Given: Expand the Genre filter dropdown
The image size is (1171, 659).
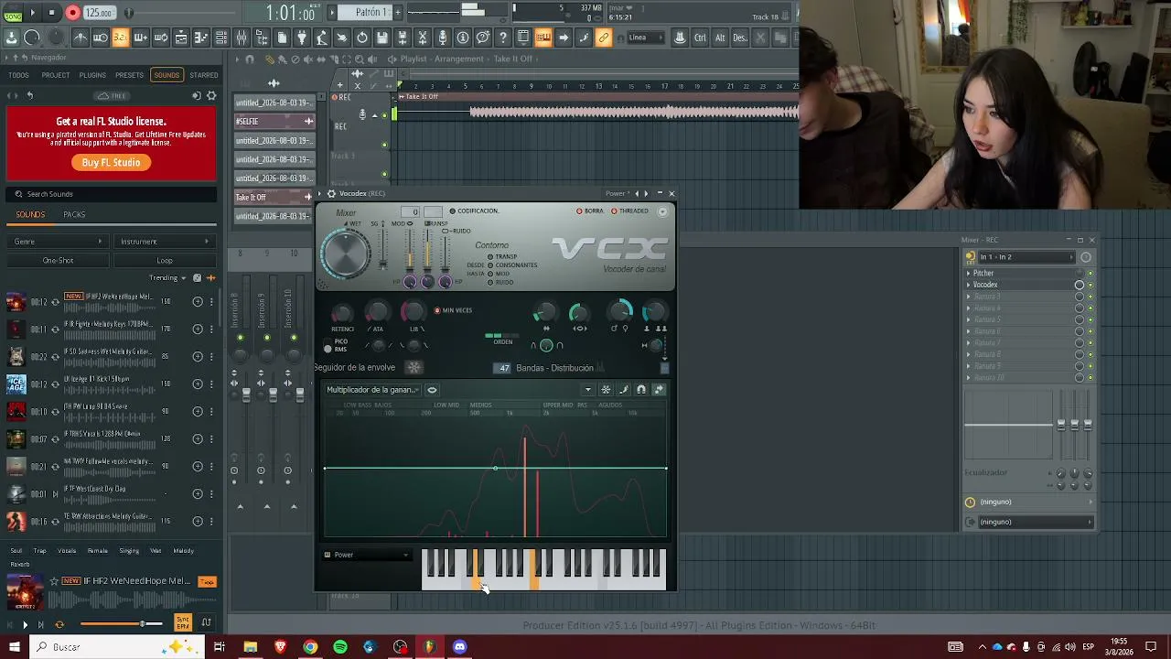Looking at the screenshot, I should tap(59, 242).
